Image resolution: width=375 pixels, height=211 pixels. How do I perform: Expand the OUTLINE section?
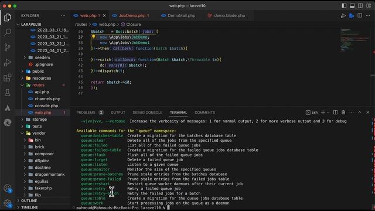[29, 200]
